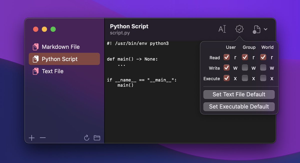300x163 pixels.
Task: Click the Python Script title in the header
Action: click(x=129, y=26)
